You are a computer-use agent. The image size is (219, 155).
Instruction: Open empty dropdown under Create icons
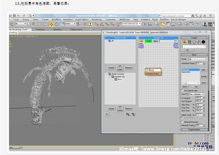click(194, 46)
